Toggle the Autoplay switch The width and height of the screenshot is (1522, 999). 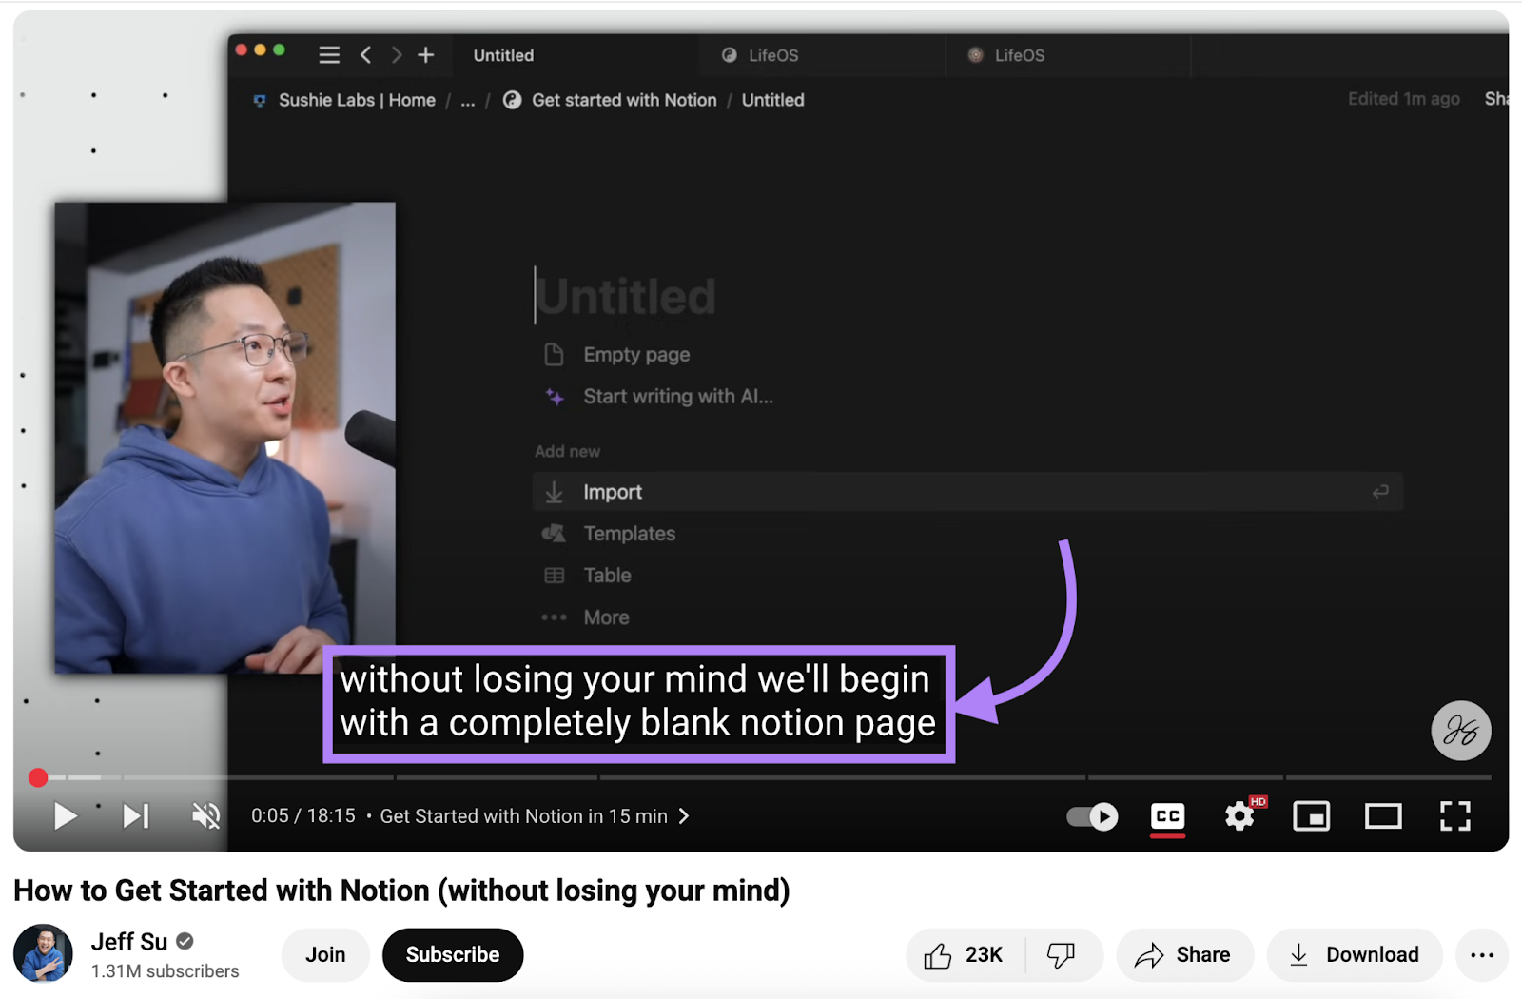[1090, 815]
